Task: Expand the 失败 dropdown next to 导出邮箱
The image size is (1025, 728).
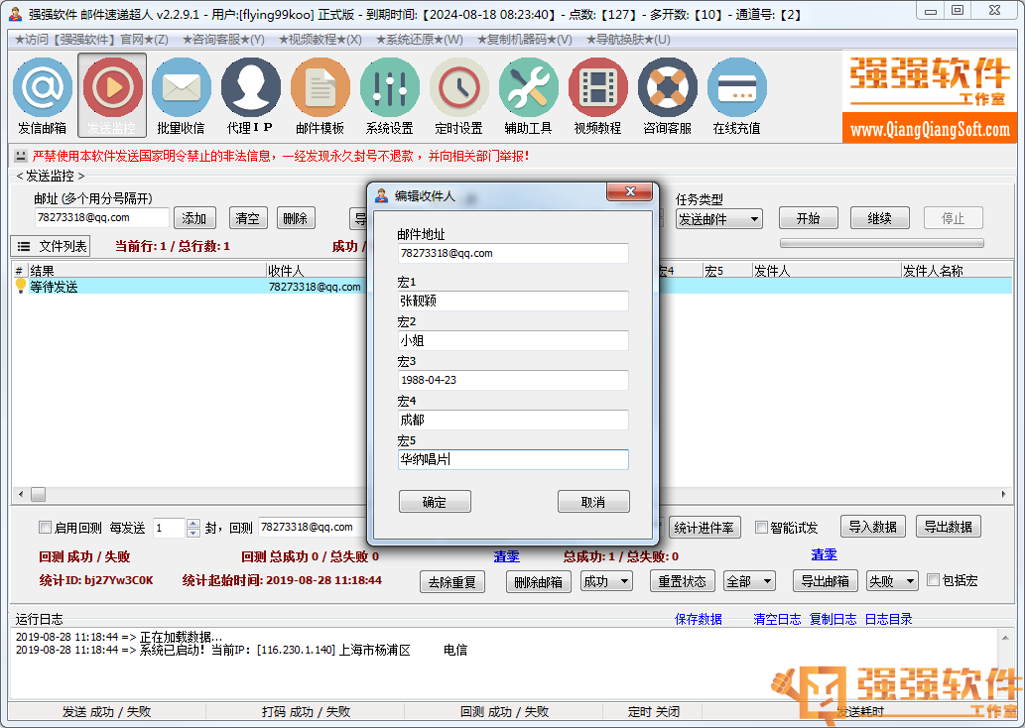Action: click(x=892, y=581)
